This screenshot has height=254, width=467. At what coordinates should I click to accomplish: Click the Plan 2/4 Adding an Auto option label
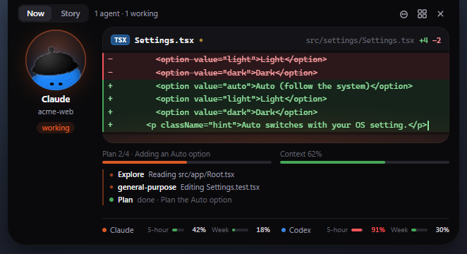[x=156, y=154]
